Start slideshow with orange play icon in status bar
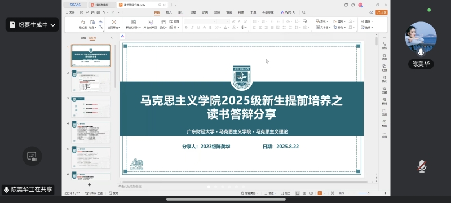Screen dimensions: 451x203 (320, 193)
